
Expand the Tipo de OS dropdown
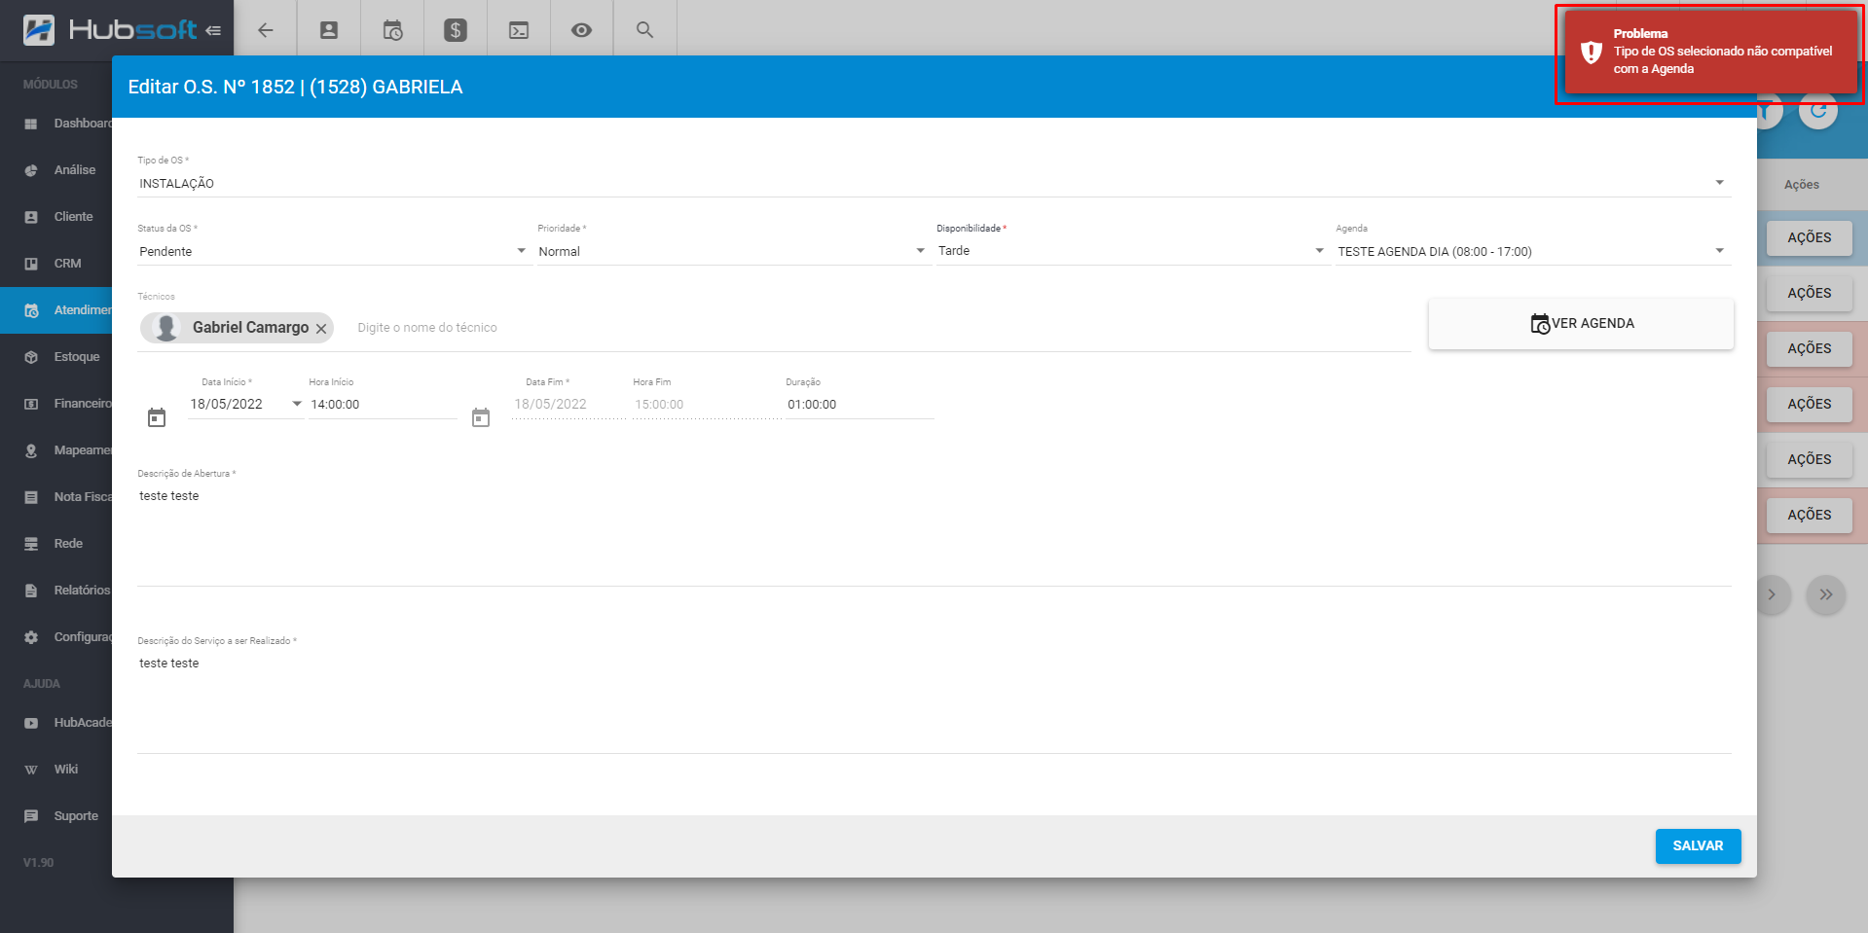coord(1719,183)
